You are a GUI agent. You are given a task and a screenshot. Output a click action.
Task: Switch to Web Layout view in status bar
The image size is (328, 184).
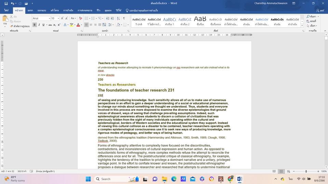click(288, 171)
